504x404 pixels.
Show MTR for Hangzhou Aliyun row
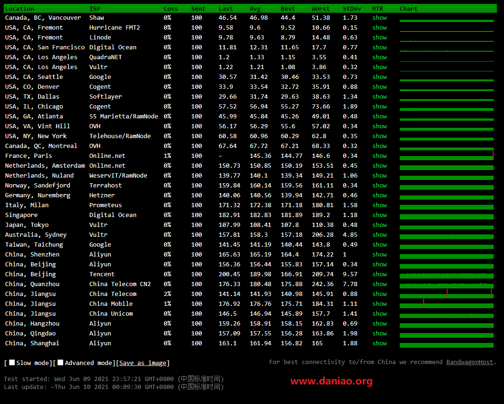[379, 323]
